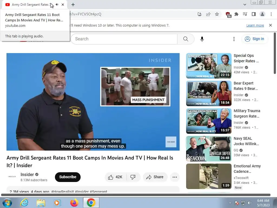Click the vertical page scrollbar
277x208 pixels.
point(275,53)
